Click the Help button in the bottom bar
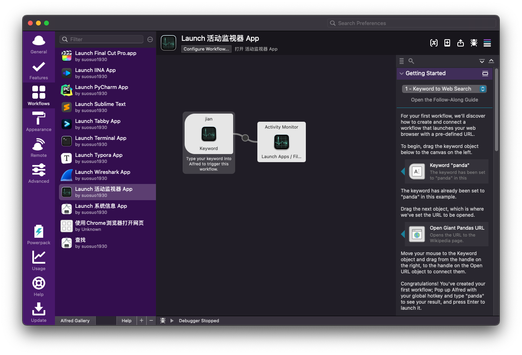The image size is (522, 355). click(126, 321)
